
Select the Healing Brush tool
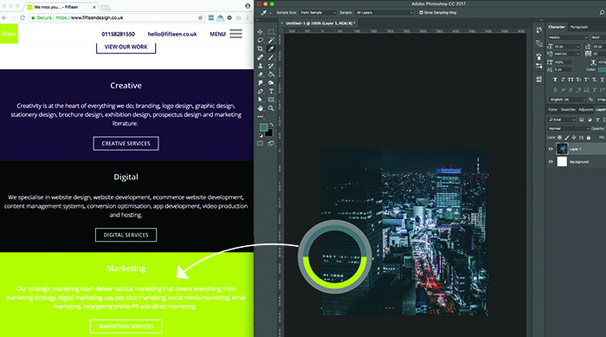point(261,57)
